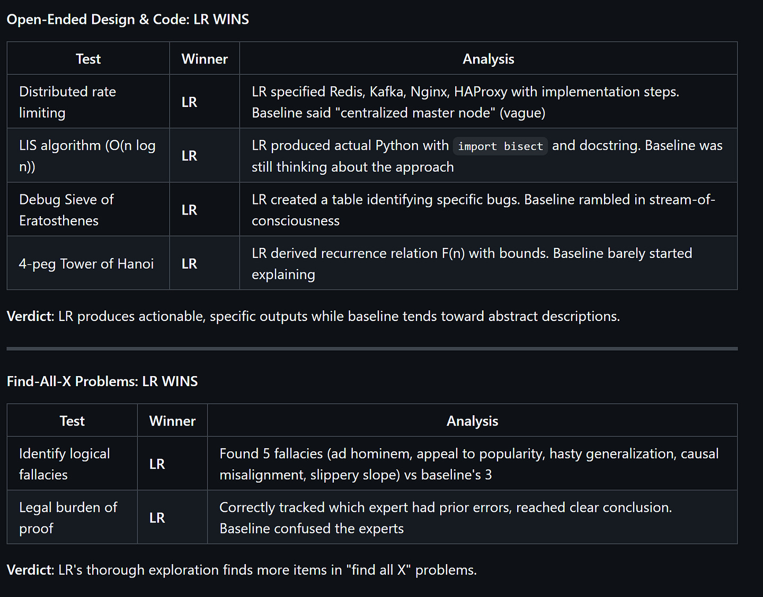Click the analysis listing 5 fallacies found
763x597 pixels.
(469, 464)
